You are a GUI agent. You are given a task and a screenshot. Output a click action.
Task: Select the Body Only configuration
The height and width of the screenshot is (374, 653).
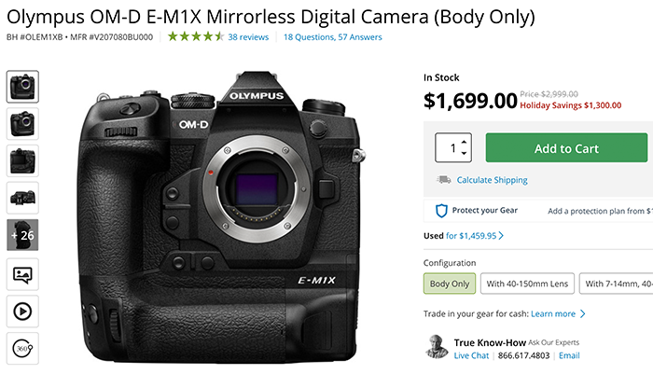449,283
